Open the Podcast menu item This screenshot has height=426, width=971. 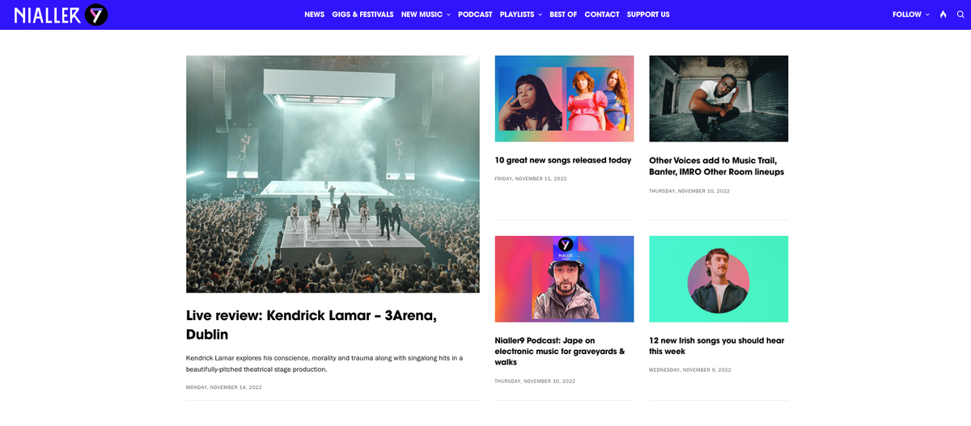click(475, 15)
